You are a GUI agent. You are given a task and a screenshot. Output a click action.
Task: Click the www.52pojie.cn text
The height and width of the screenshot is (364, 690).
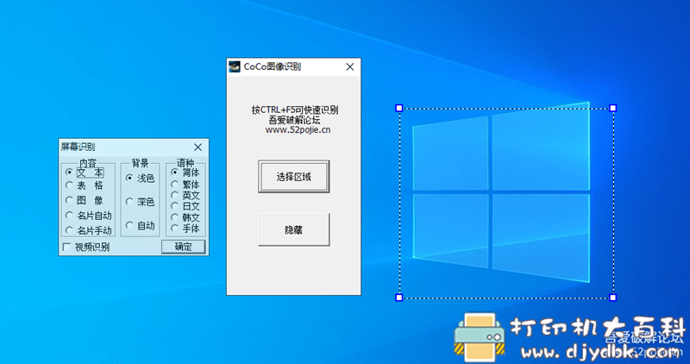(298, 130)
